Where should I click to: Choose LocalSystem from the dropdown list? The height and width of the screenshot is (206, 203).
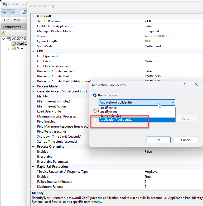137,112
